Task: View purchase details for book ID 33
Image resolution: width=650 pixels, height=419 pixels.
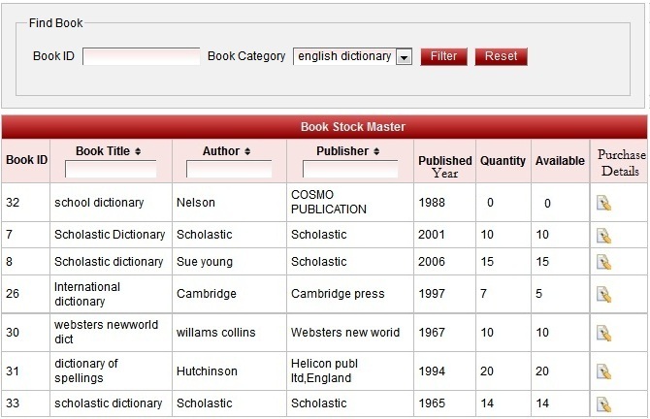Action: pyautogui.click(x=603, y=403)
